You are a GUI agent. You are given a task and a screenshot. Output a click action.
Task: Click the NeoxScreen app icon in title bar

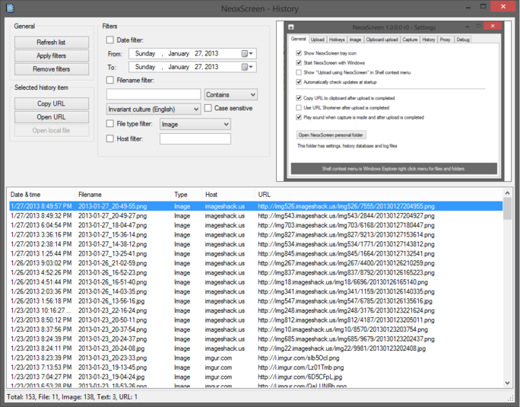[x=11, y=8]
